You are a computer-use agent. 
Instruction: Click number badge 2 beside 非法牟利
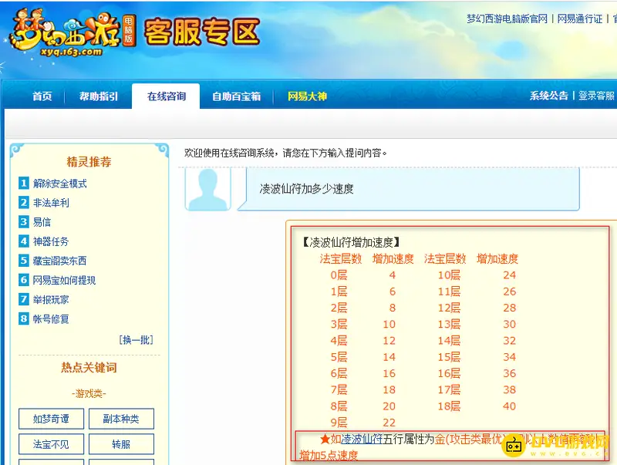point(24,203)
